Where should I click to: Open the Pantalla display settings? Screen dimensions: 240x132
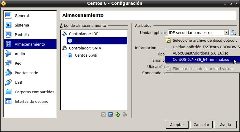pos(22,35)
